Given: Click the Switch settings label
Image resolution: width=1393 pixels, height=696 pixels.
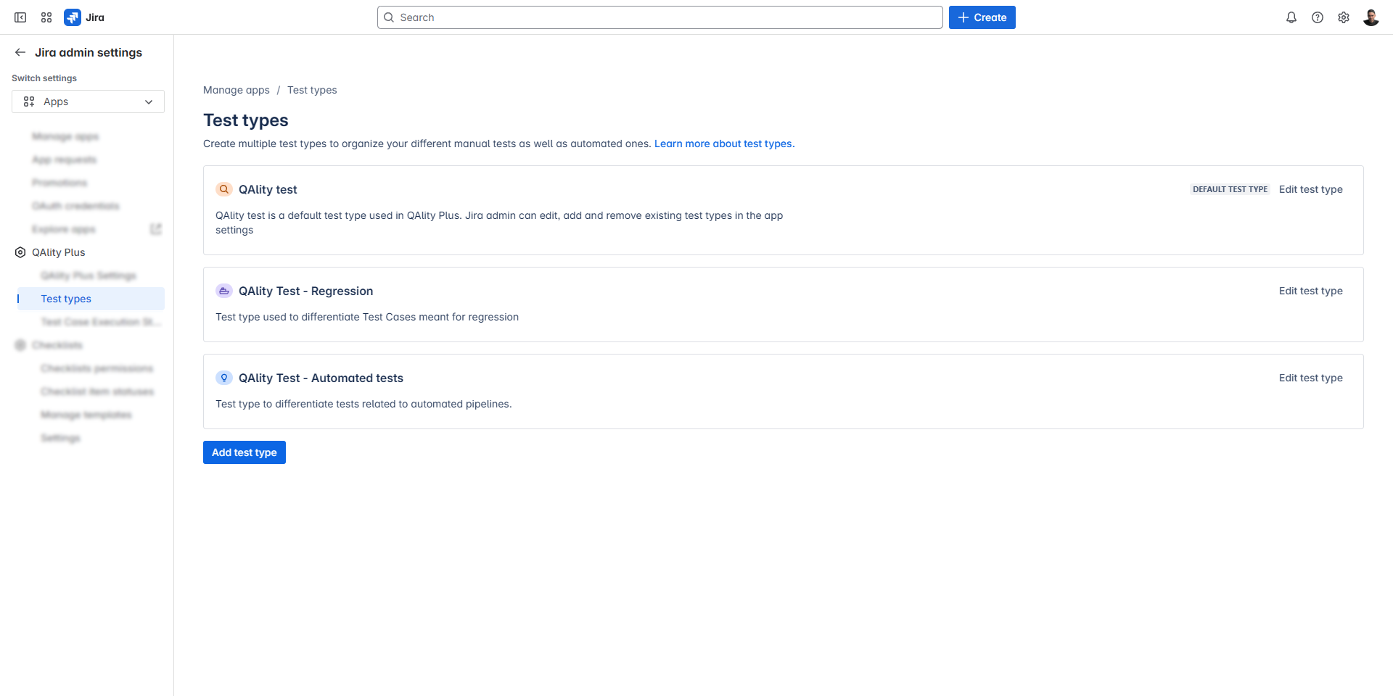Looking at the screenshot, I should [44, 78].
